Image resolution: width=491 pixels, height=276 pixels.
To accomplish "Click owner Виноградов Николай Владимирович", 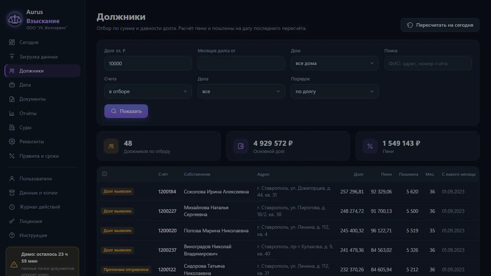I will 207,250.
